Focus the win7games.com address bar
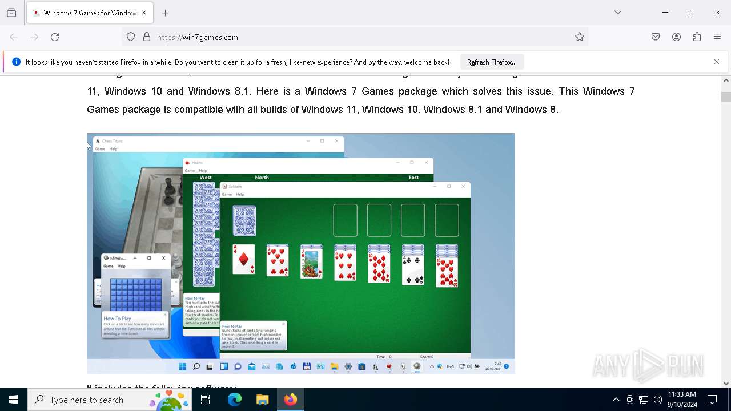This screenshot has height=411, width=731. 354,37
